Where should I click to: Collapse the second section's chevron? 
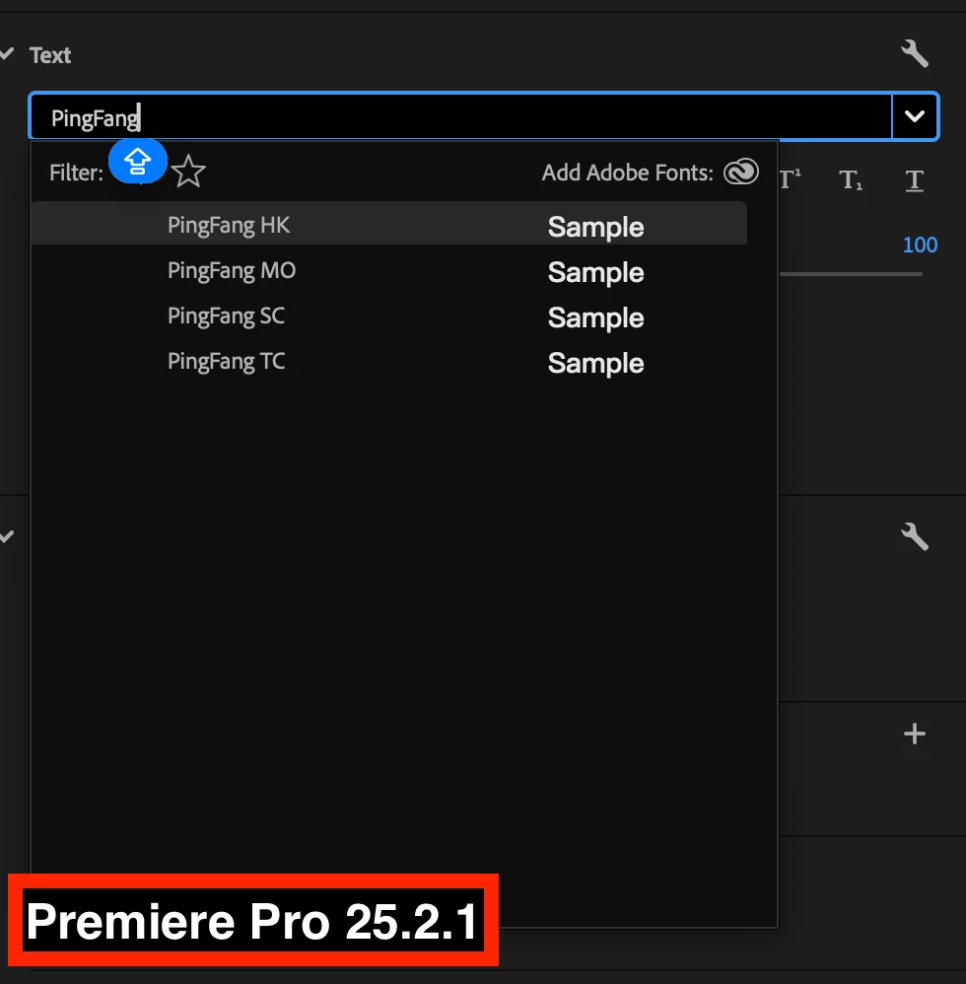[7, 536]
